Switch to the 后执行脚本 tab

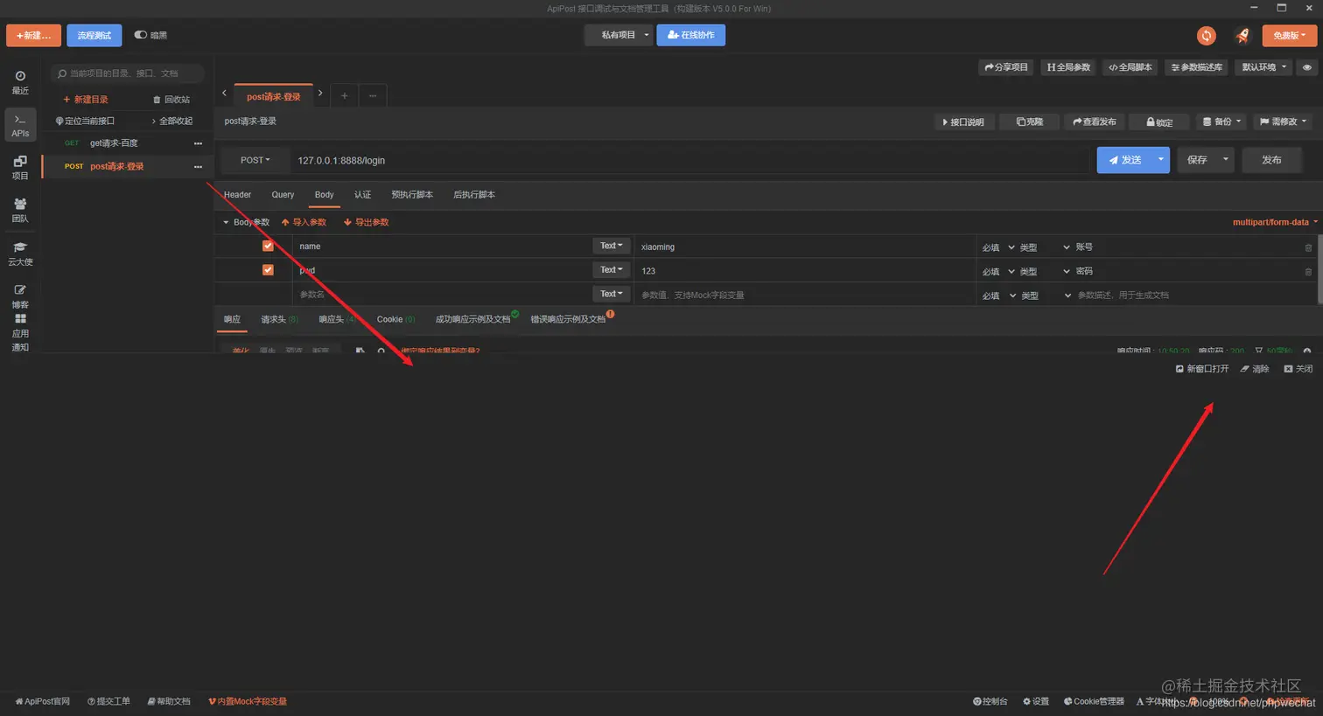474,195
